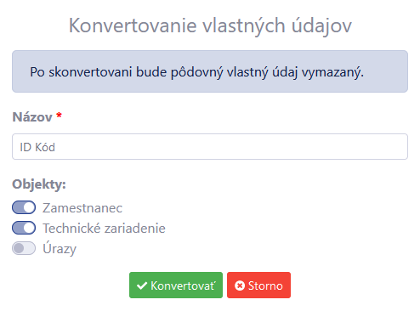420x311 pixels.
Task: Click the checkmark icon on Konvertovať
Action: pyautogui.click(x=142, y=286)
